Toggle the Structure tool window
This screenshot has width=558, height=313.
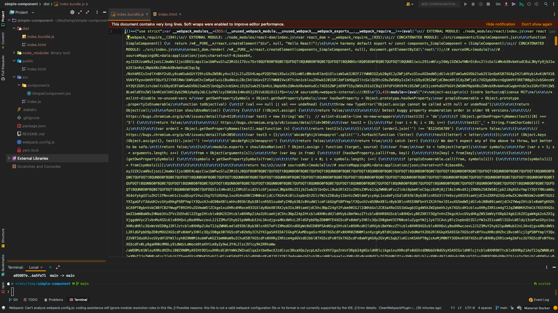point(3,238)
